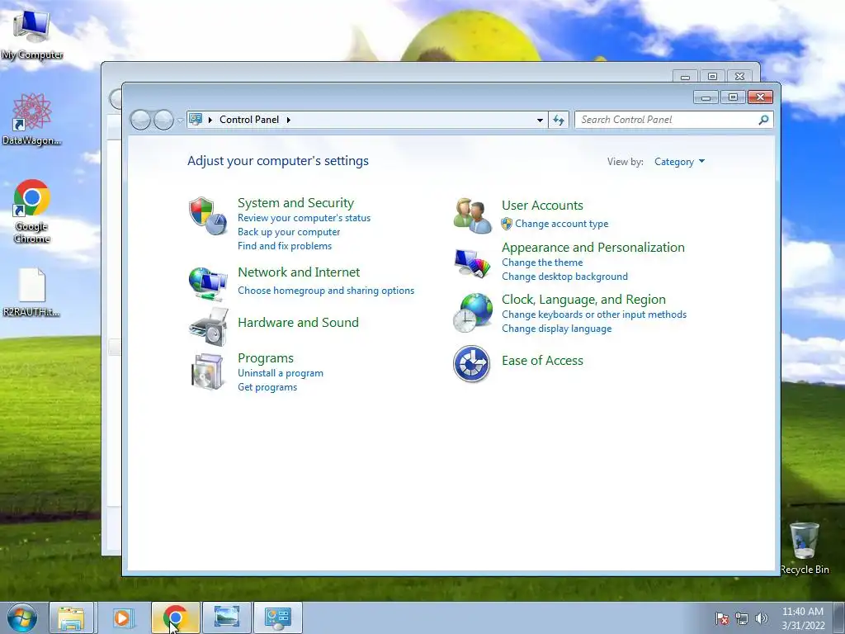Open User Accounts category
845x634 pixels.
pos(542,206)
